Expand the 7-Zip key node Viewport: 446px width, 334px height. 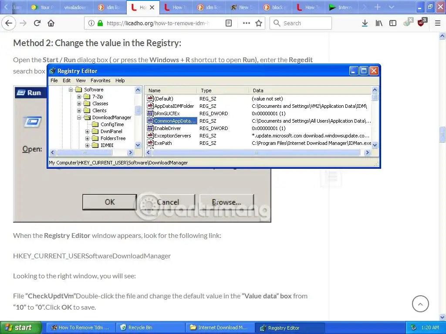tap(79, 97)
